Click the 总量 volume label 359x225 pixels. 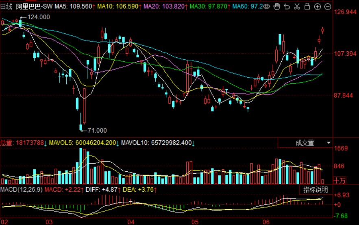point(7,143)
